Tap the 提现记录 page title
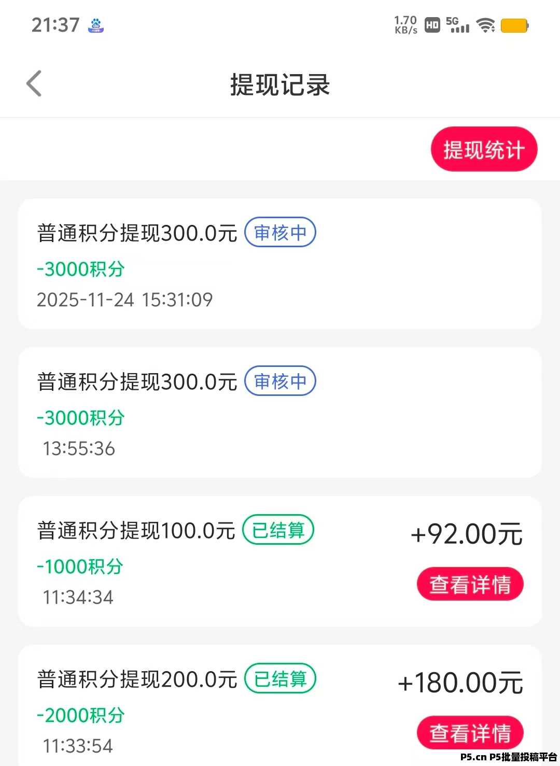This screenshot has width=560, height=766. [x=280, y=84]
